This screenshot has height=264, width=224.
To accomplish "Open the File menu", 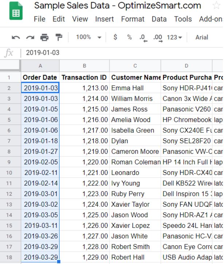I will point(39,19).
